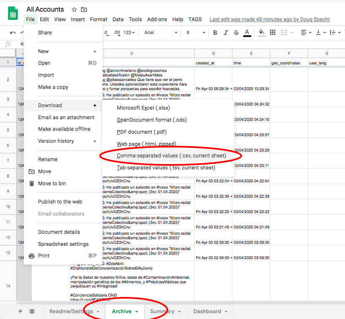Click the add sheet plus button

coord(20,311)
